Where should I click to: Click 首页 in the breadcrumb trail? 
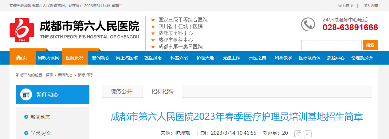(x=49, y=75)
